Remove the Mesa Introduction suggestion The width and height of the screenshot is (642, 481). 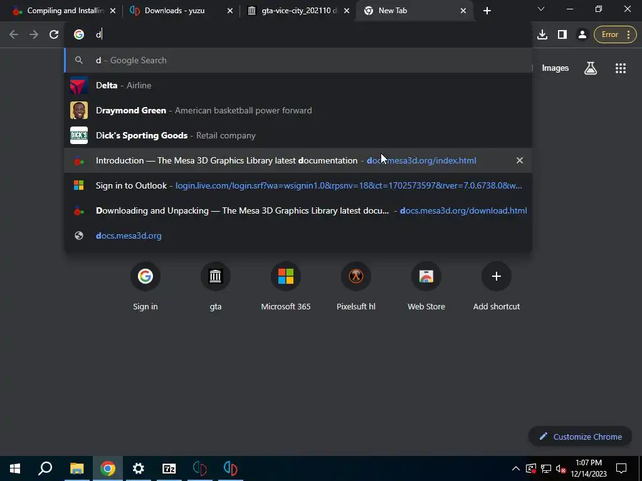coord(520,160)
